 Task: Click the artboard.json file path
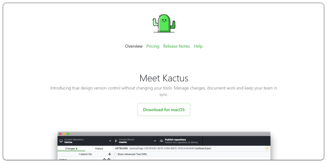pos(170,148)
